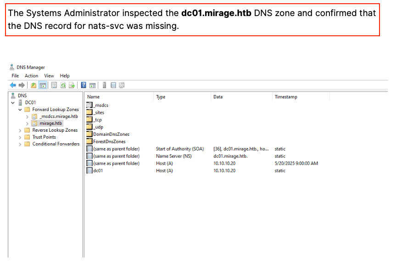Click the Up One Level folder icon

pyautogui.click(x=33, y=85)
